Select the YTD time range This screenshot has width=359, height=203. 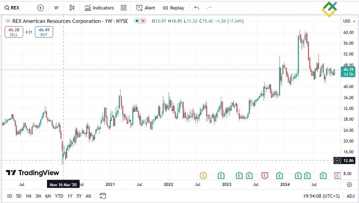pyautogui.click(x=59, y=196)
